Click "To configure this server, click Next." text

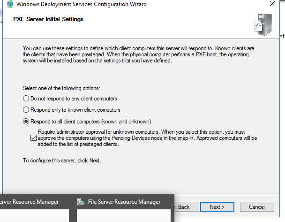(x=62, y=161)
